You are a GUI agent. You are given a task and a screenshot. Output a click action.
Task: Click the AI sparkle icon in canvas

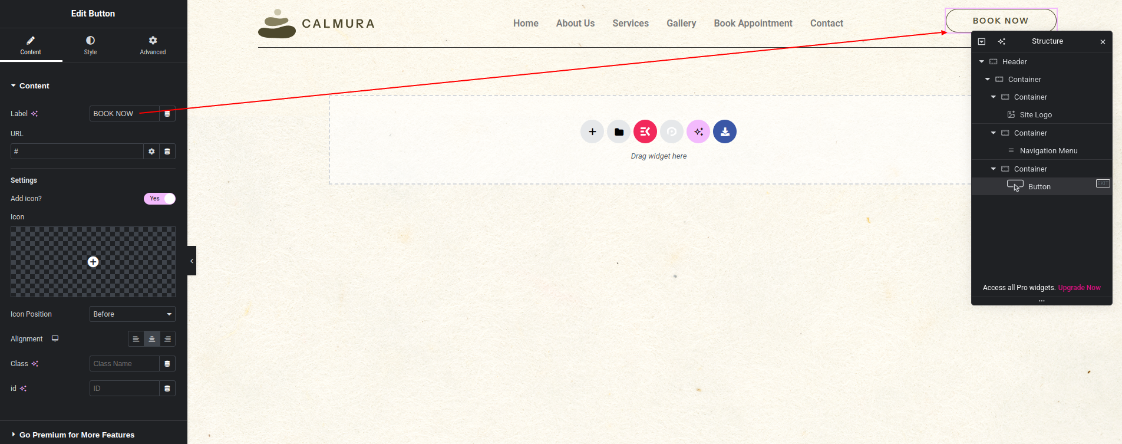tap(698, 131)
